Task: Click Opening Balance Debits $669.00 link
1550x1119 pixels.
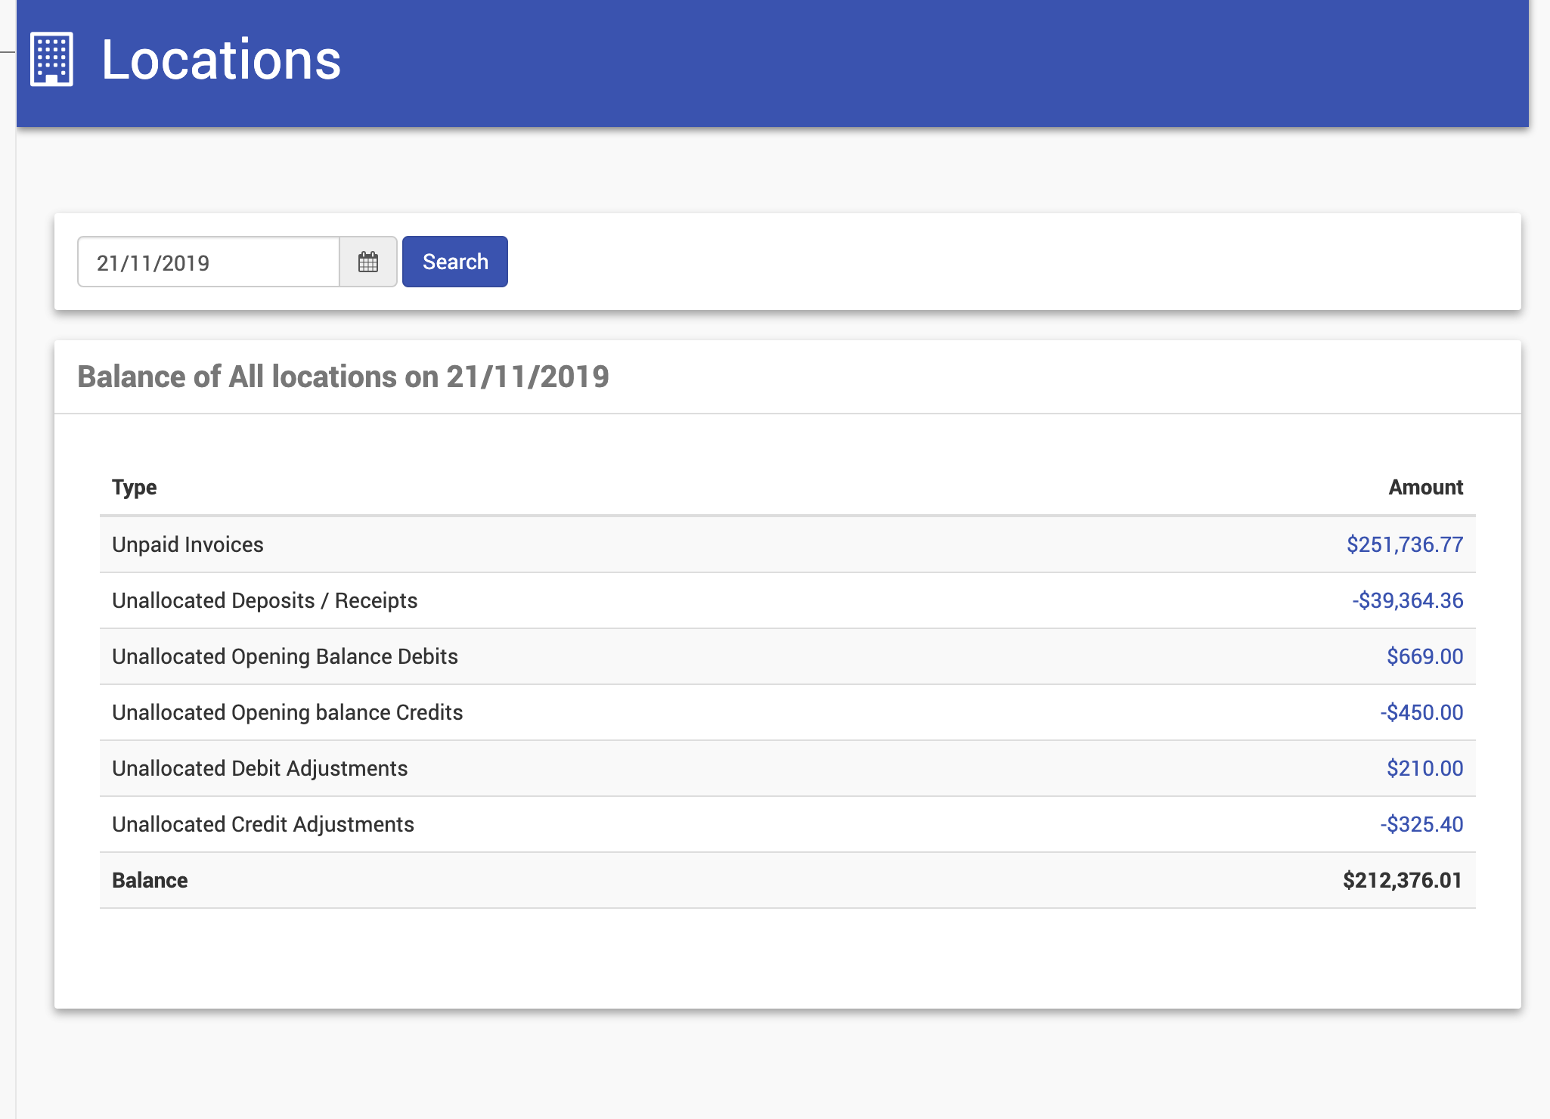Action: pos(1424,656)
